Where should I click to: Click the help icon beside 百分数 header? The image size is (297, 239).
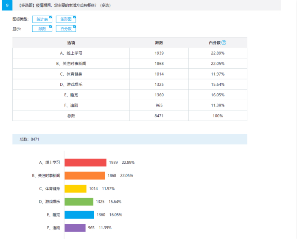[x=224, y=43]
